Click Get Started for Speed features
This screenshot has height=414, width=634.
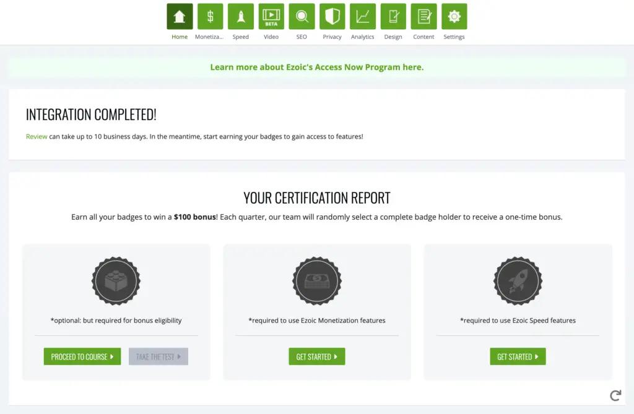518,356
